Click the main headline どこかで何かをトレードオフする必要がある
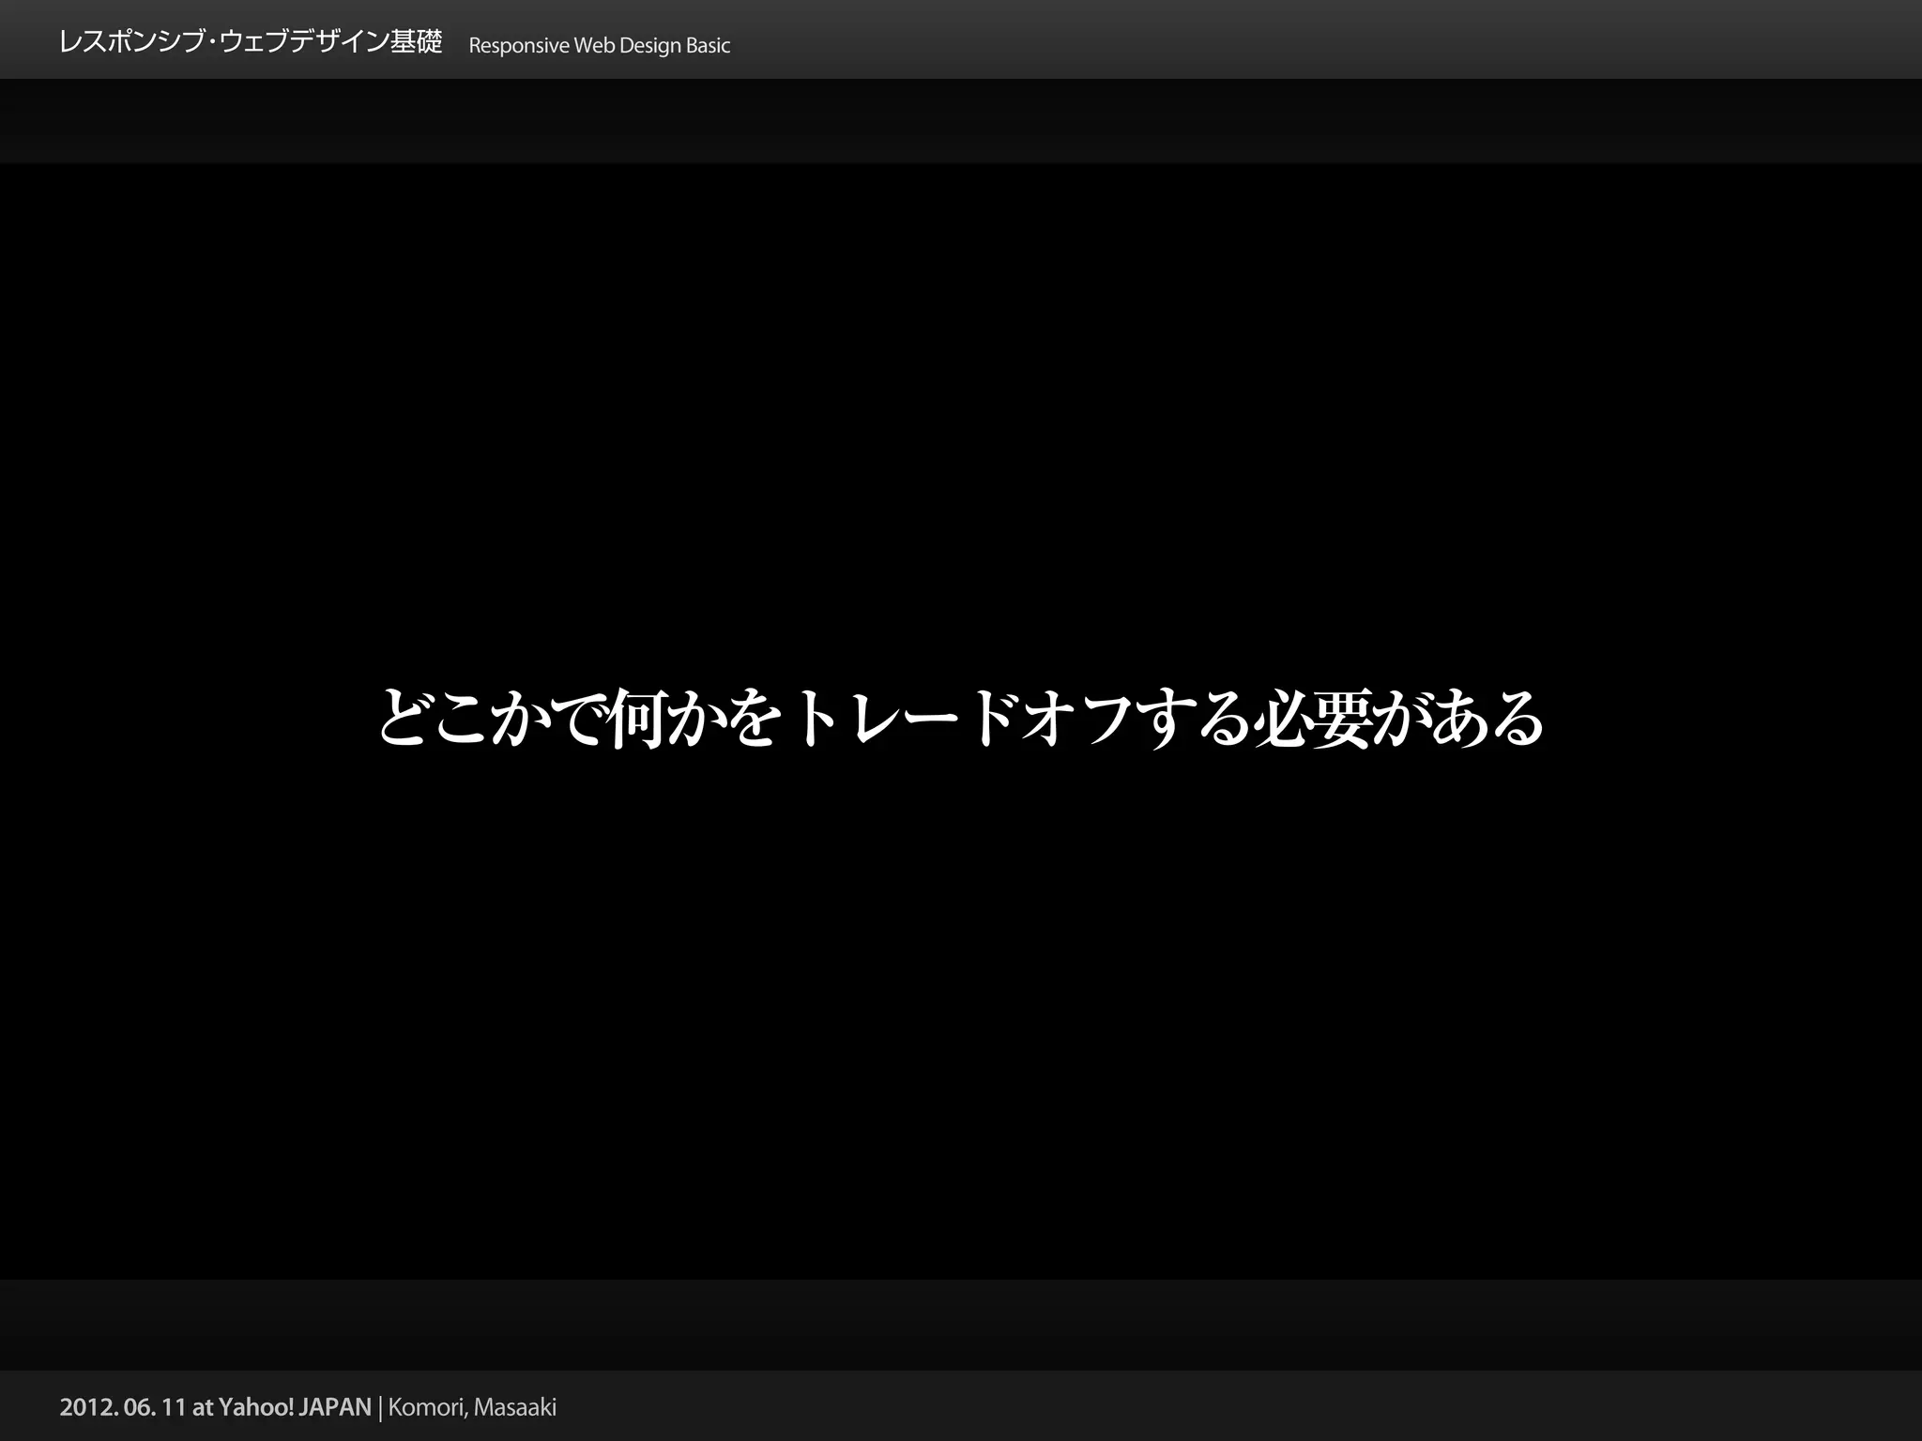 tap(961, 720)
